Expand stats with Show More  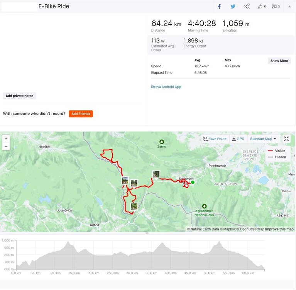coord(279,61)
